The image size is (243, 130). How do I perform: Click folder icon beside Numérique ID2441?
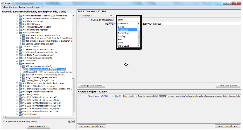point(116,96)
